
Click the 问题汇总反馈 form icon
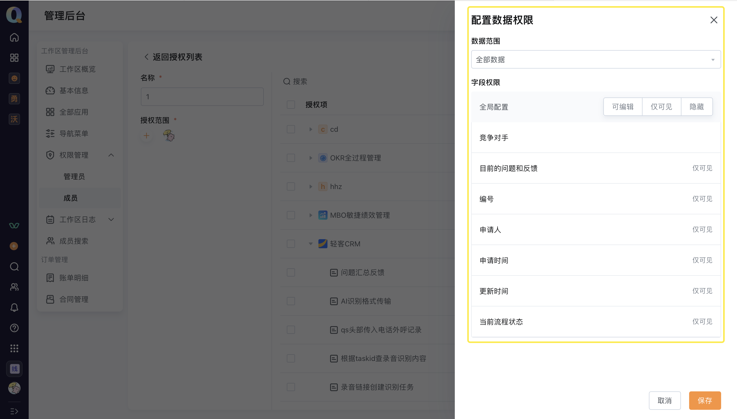point(333,272)
